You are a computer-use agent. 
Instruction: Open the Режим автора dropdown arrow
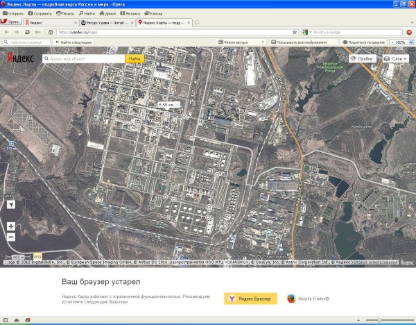coord(263,42)
